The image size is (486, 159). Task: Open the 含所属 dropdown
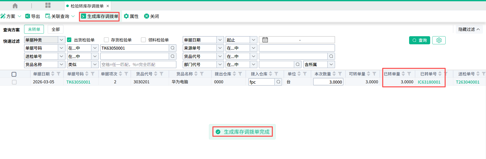point(331,65)
